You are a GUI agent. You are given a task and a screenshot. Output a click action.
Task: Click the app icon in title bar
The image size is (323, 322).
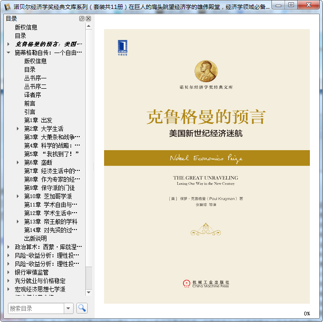coord(8,7)
